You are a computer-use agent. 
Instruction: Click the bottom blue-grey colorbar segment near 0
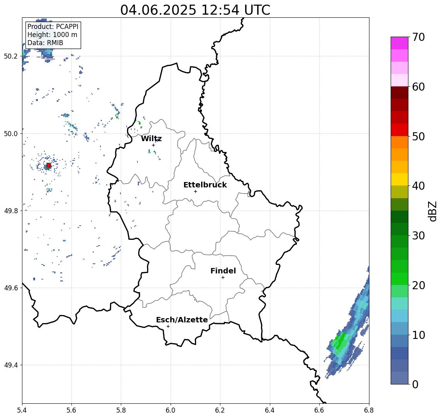coord(400,378)
